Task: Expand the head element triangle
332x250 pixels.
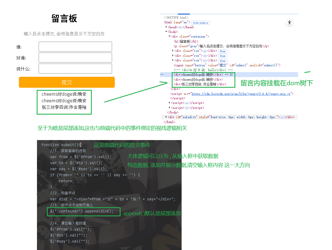Action: pos(166,27)
